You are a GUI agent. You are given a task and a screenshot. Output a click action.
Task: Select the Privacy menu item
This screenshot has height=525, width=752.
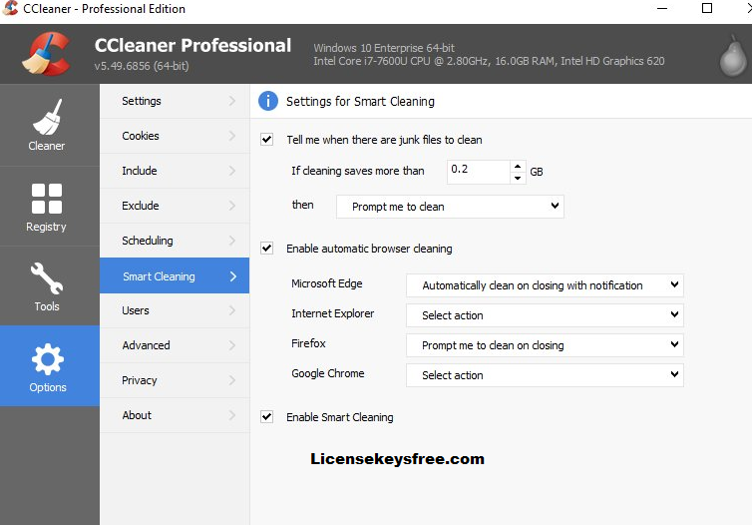click(175, 380)
